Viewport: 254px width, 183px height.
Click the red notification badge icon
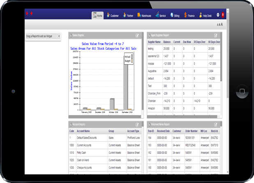(x=223, y=15)
